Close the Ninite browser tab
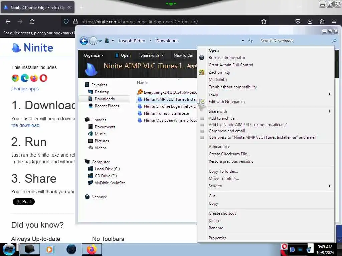The image size is (342, 256). pyautogui.click(x=69, y=7)
